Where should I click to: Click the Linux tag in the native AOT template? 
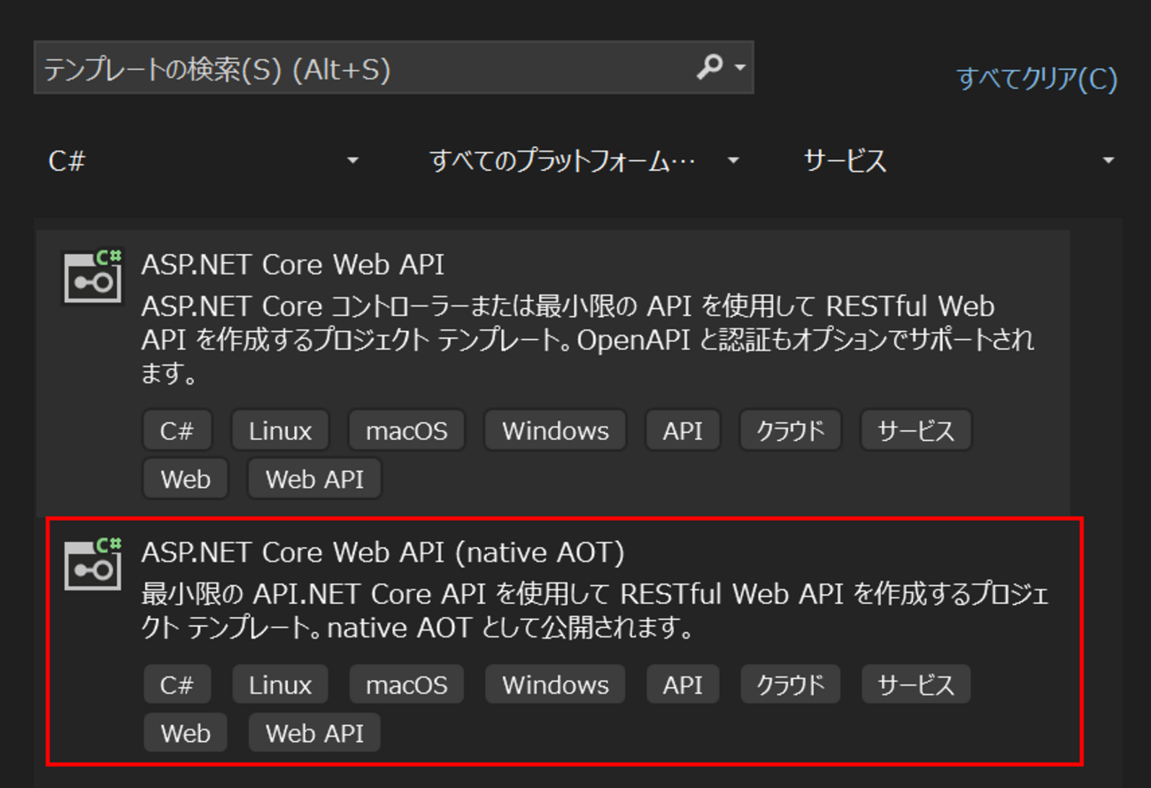[281, 685]
